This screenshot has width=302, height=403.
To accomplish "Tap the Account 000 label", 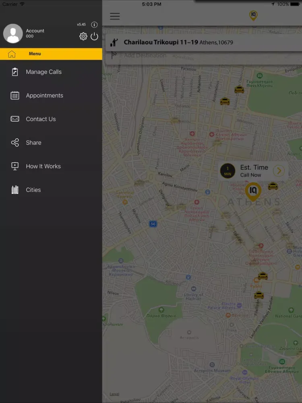I will (x=35, y=33).
